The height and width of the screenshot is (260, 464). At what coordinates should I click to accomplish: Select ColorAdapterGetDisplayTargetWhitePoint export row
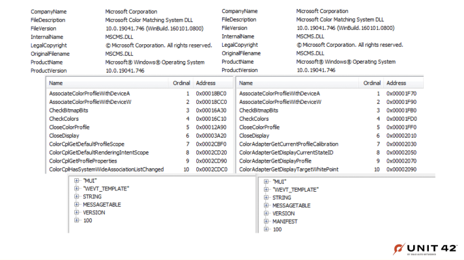tap(330, 170)
